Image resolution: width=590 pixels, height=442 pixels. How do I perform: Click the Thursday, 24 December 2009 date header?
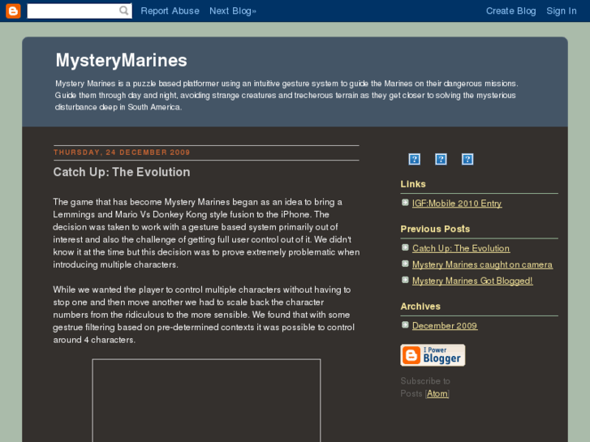coord(122,152)
